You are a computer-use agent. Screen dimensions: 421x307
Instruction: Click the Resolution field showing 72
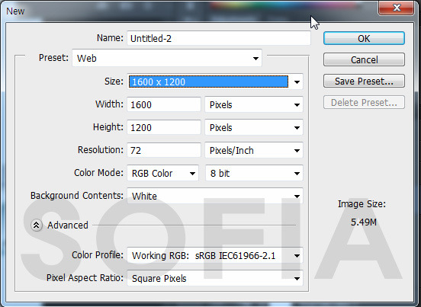(x=164, y=150)
